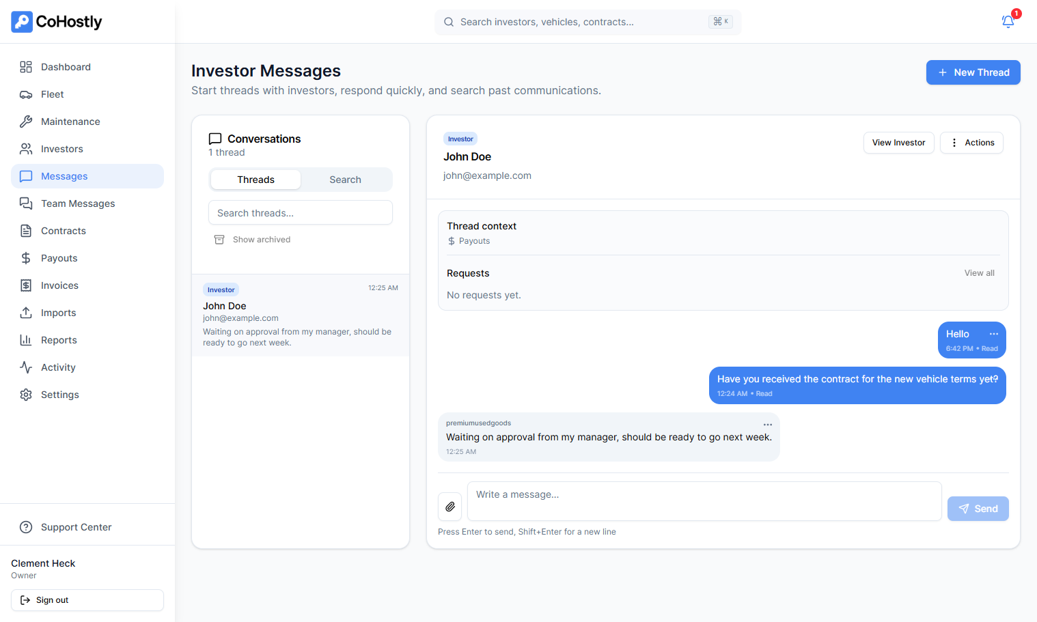Screen dimensions: 1037x622
Task: Click the Invoices sidebar icon
Action: point(26,285)
